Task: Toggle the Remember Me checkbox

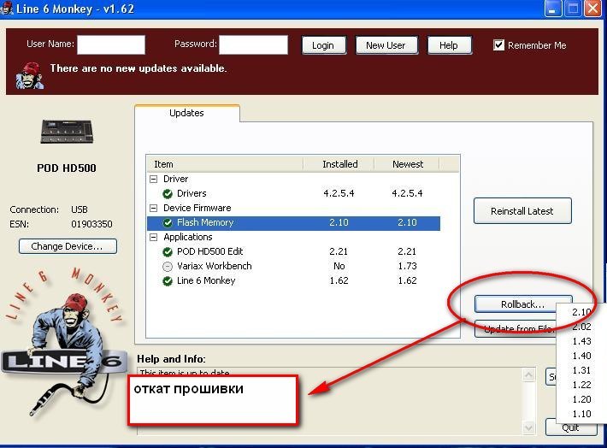Action: [x=498, y=45]
